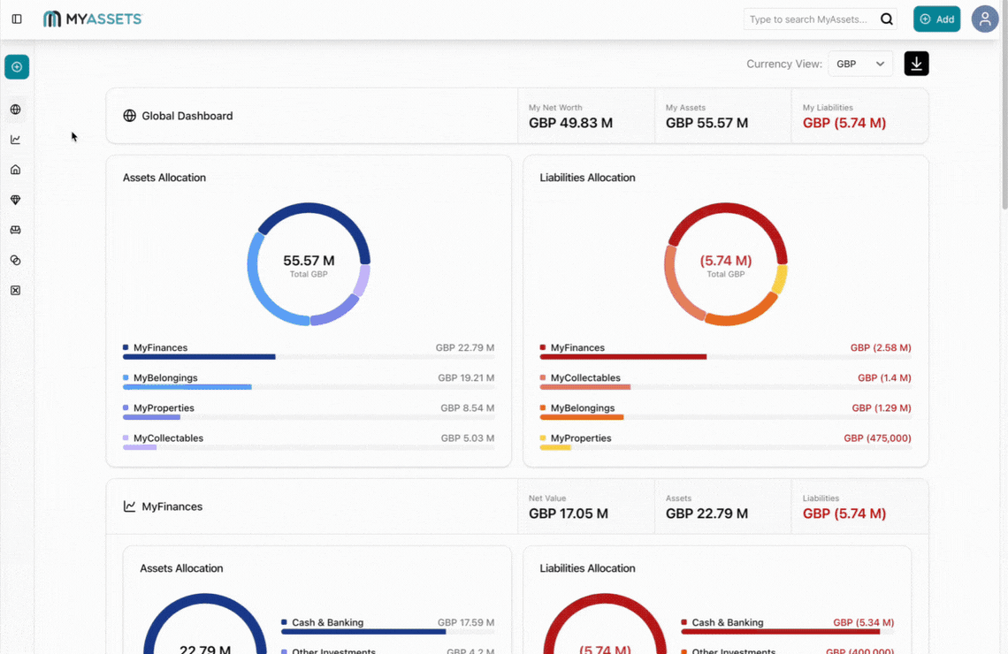The image size is (1008, 654).
Task: Click the MyAssets logo
Action: (92, 19)
